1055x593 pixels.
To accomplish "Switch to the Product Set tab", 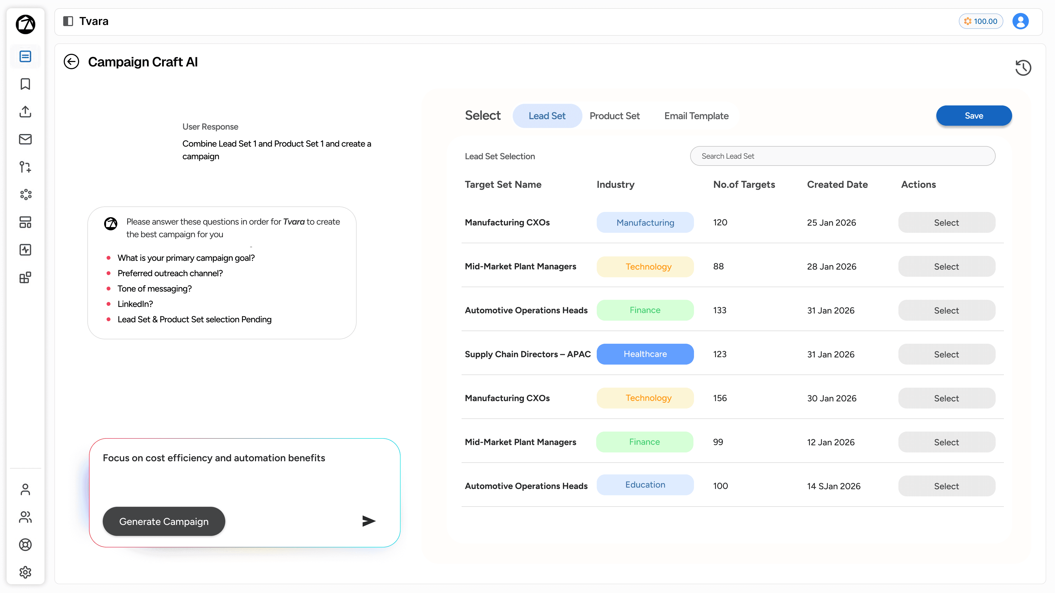I will click(614, 116).
